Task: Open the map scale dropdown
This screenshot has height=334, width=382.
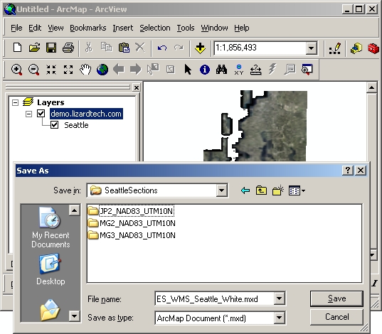Action: point(311,48)
